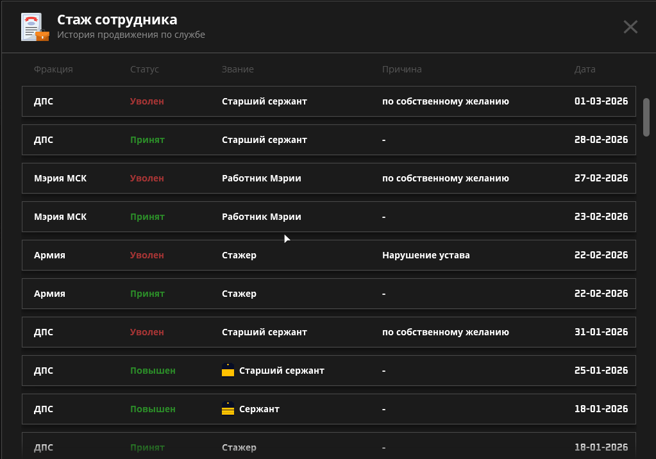Click the green Принят status on the 28-02-2026 row
656x459 pixels.
coord(147,140)
